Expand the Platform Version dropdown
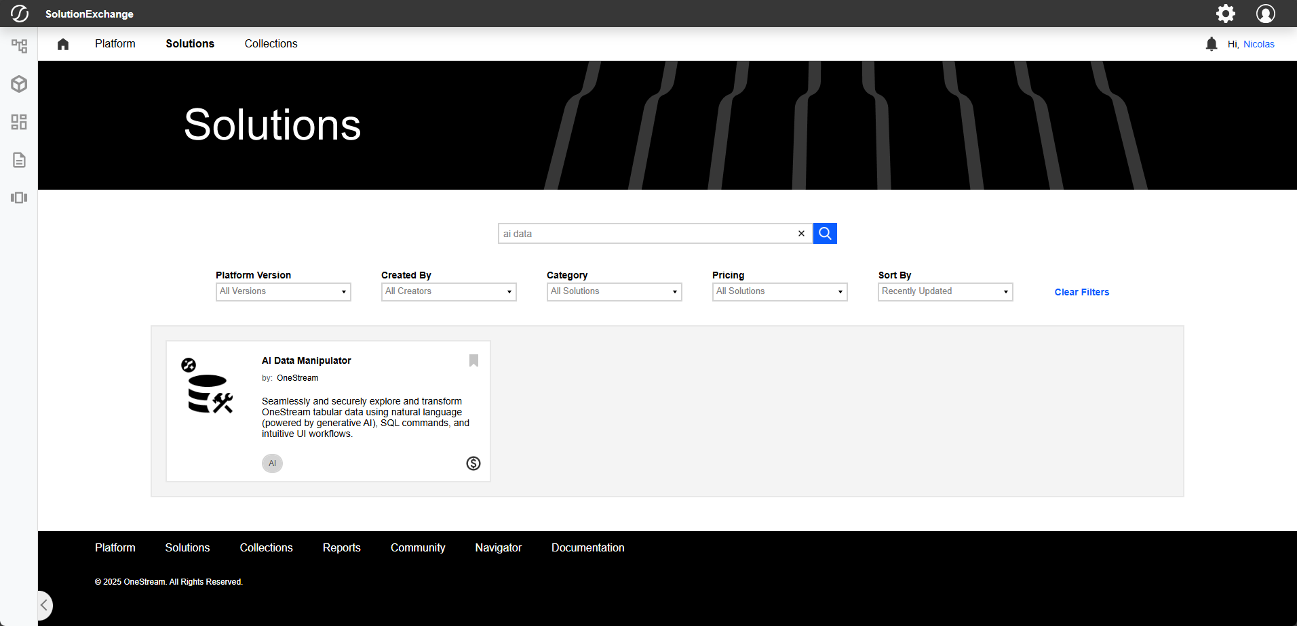1297x626 pixels. click(x=283, y=291)
